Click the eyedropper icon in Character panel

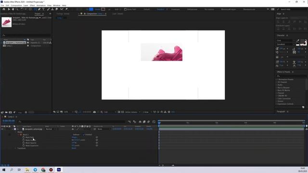pyautogui.click(x=298, y=40)
